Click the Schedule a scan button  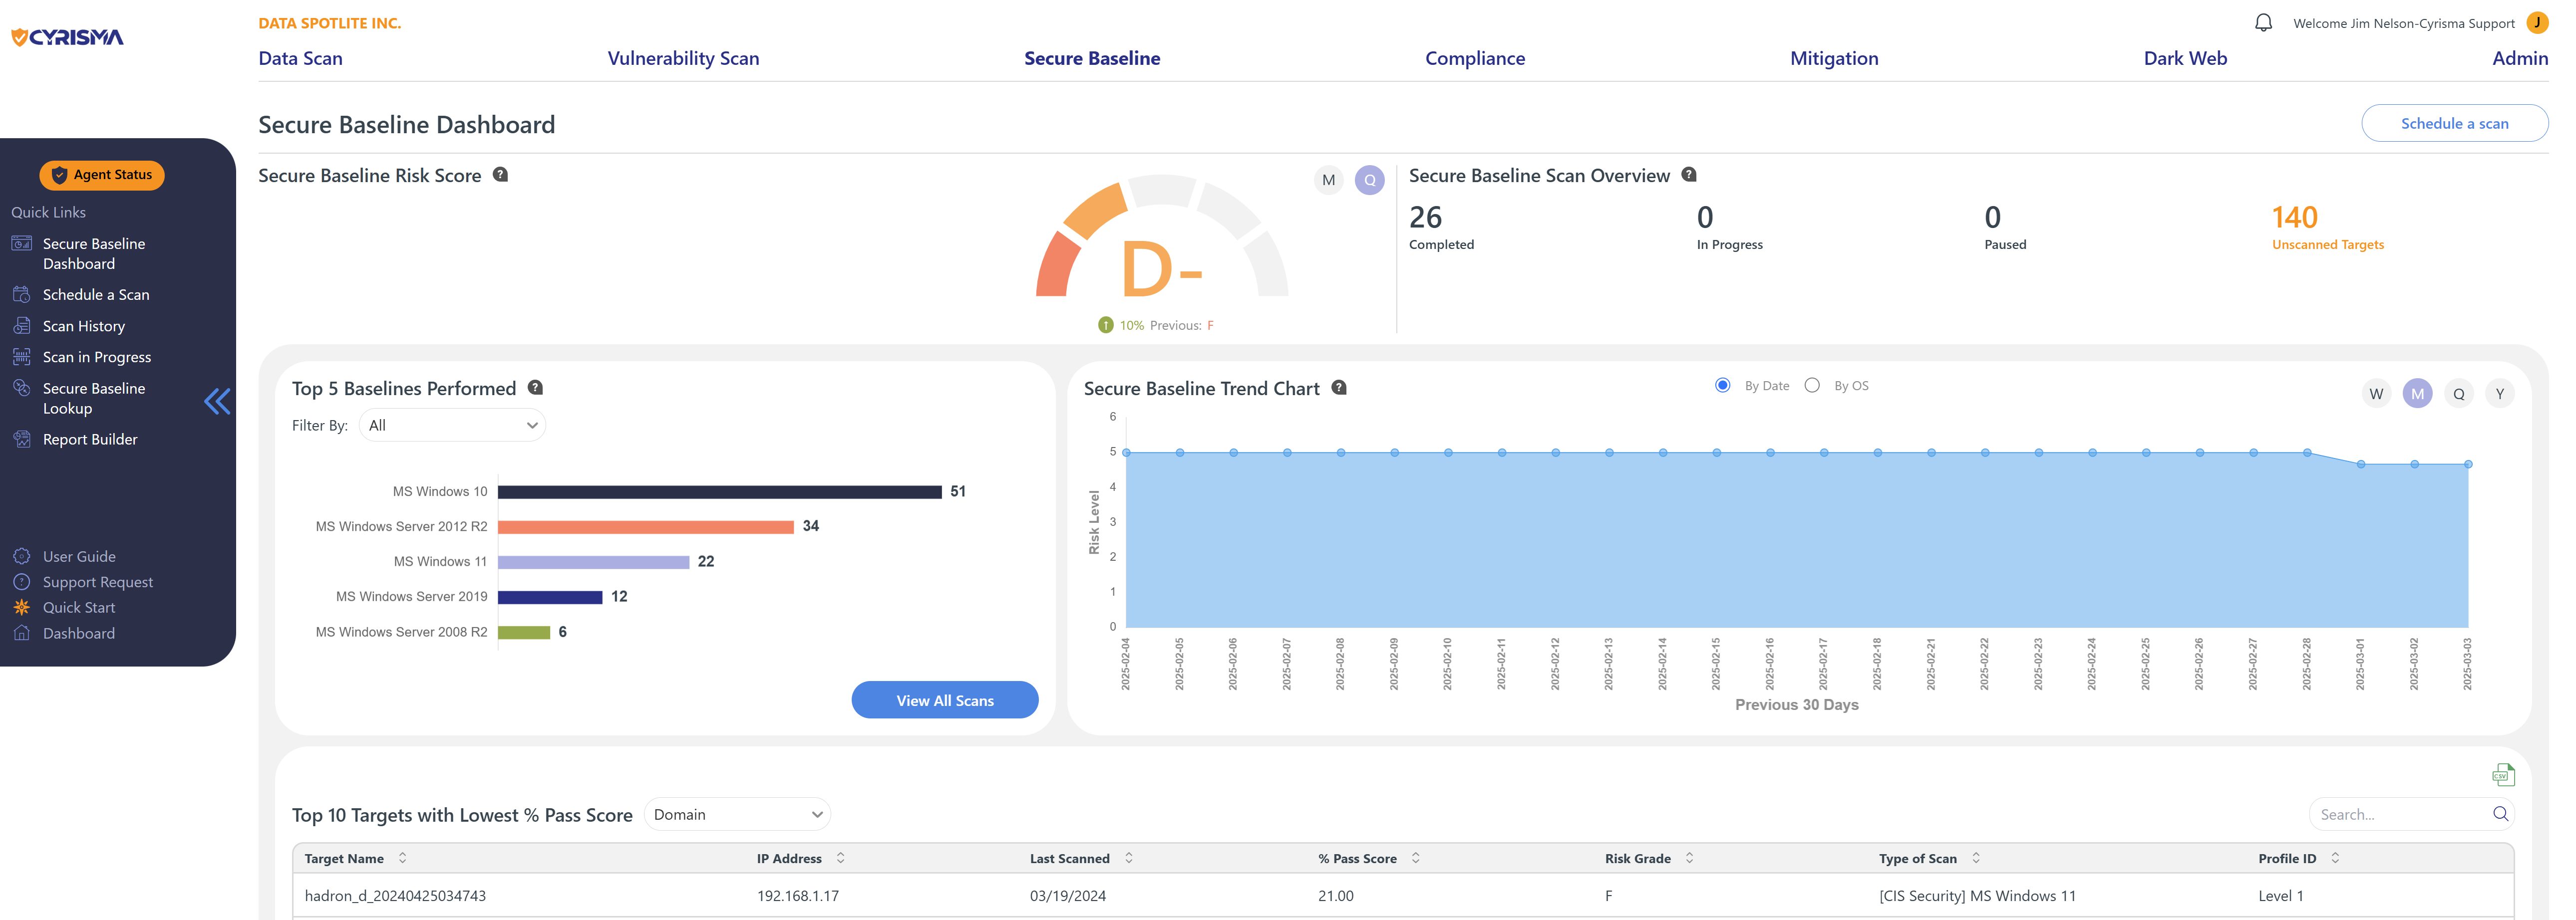coord(2454,123)
